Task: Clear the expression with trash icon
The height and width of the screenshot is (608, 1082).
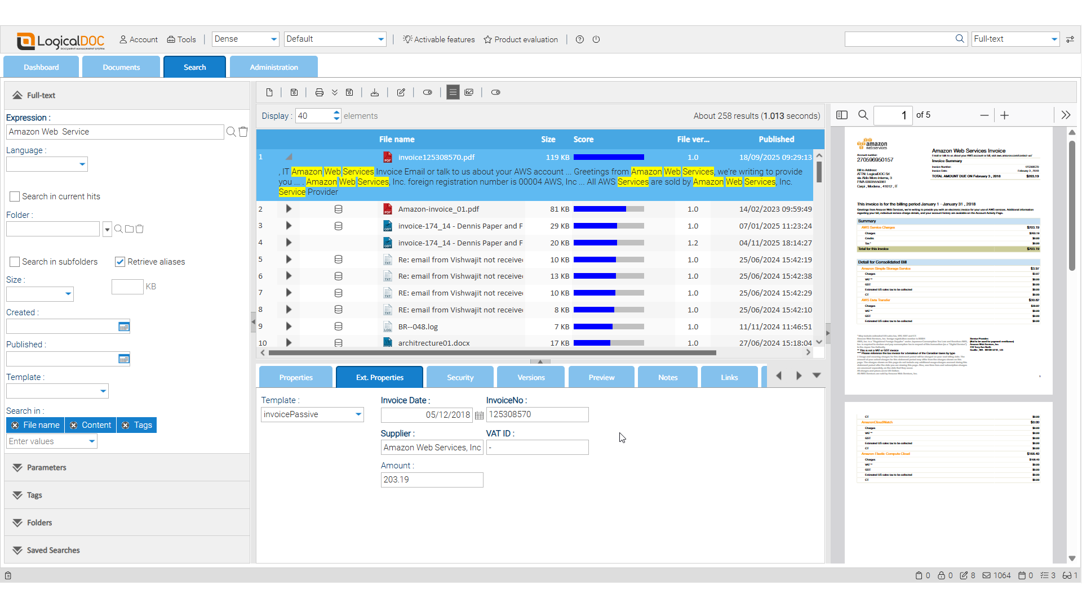Action: [x=243, y=132]
